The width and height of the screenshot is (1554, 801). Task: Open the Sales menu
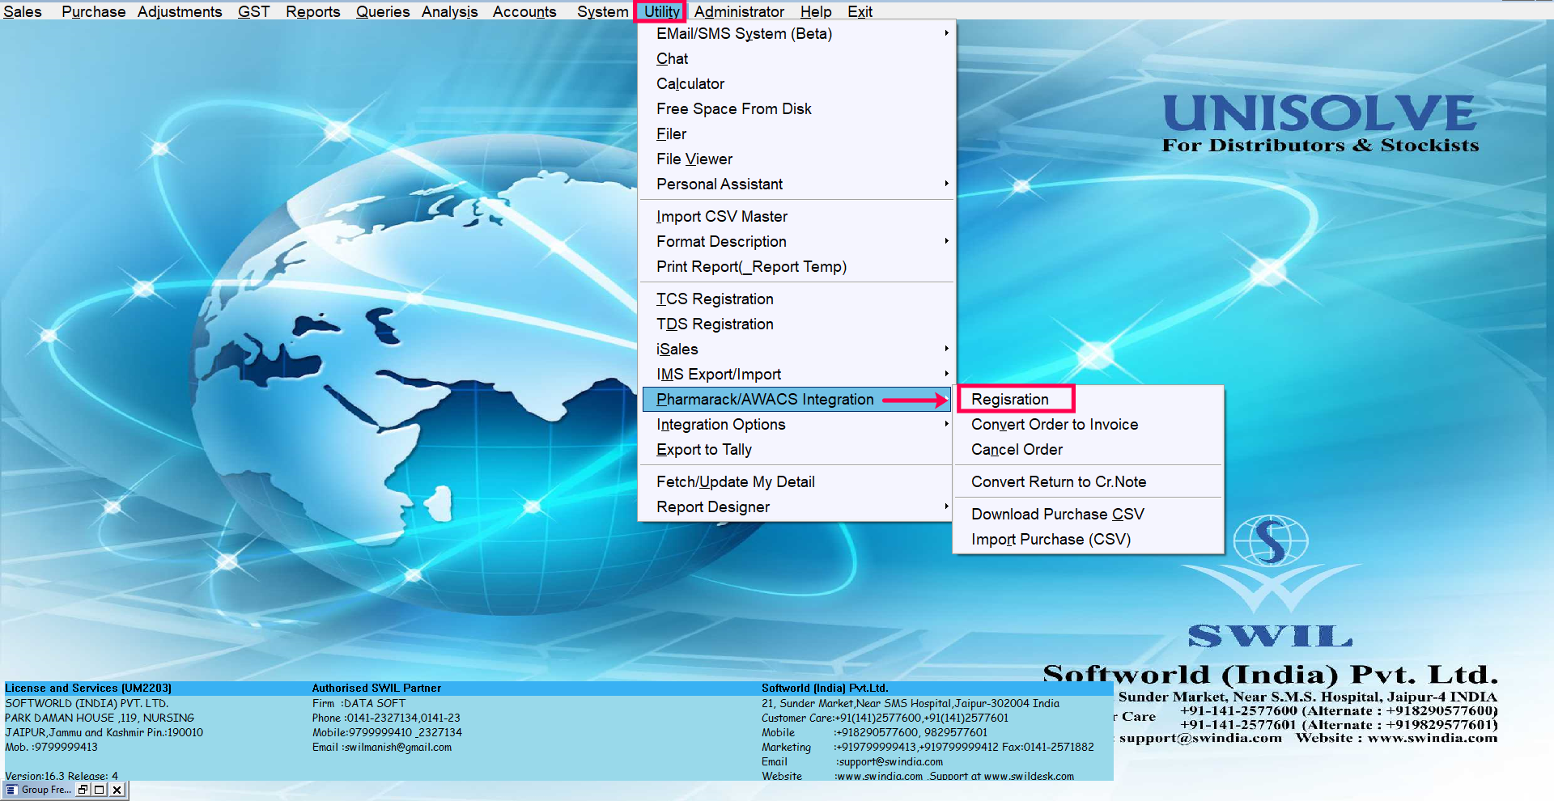pos(23,11)
